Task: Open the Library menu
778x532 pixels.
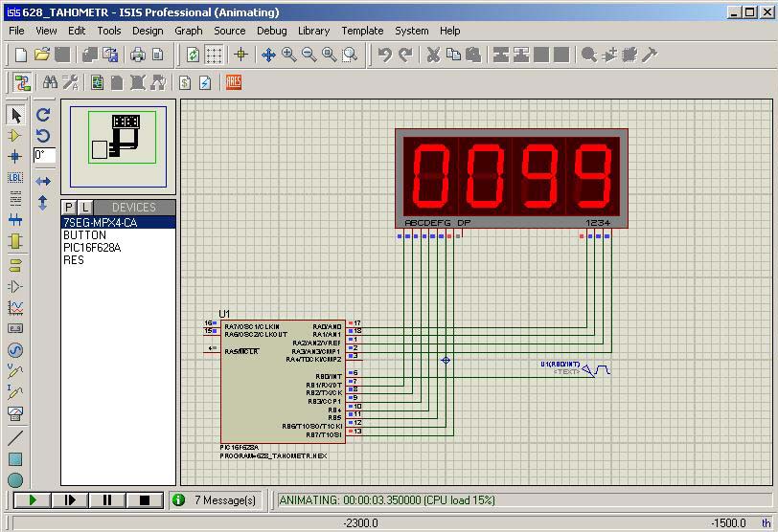Action: point(313,31)
